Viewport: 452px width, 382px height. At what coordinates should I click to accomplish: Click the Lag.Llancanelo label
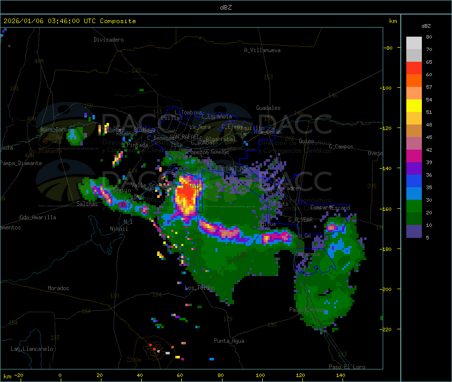pos(32,349)
